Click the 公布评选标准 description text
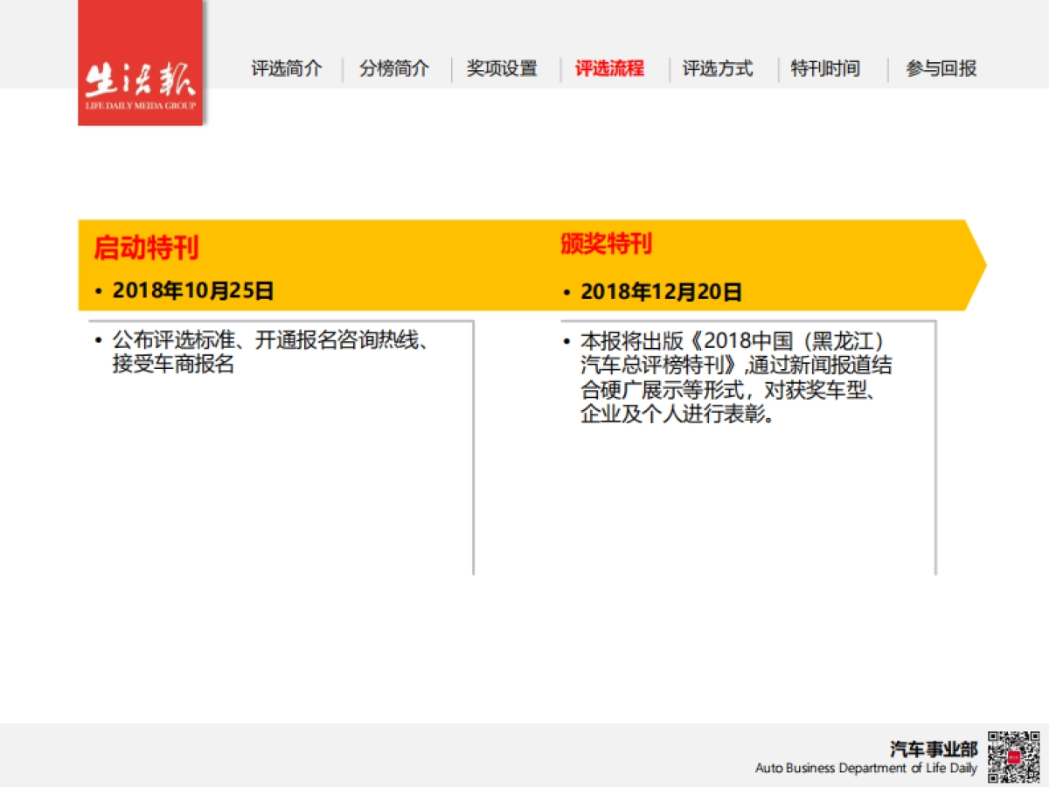Image resolution: width=1049 pixels, height=787 pixels. click(269, 352)
